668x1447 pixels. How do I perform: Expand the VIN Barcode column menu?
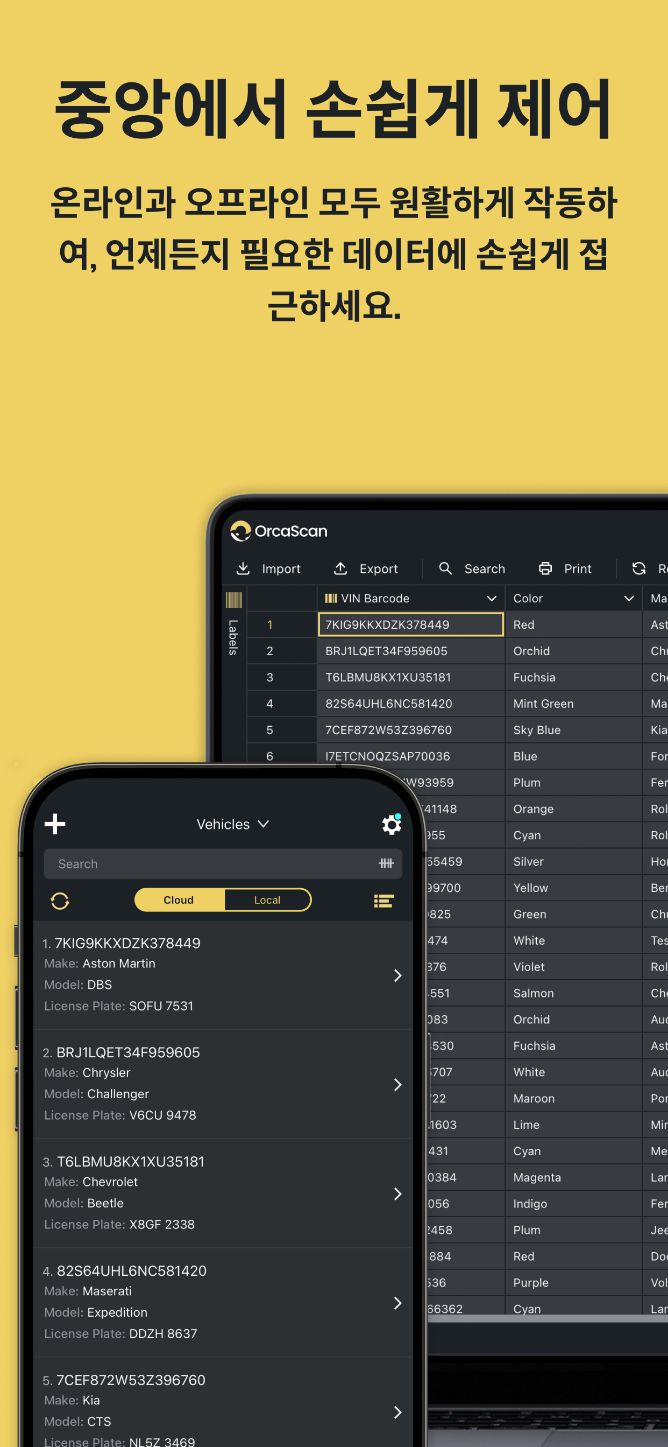(492, 598)
